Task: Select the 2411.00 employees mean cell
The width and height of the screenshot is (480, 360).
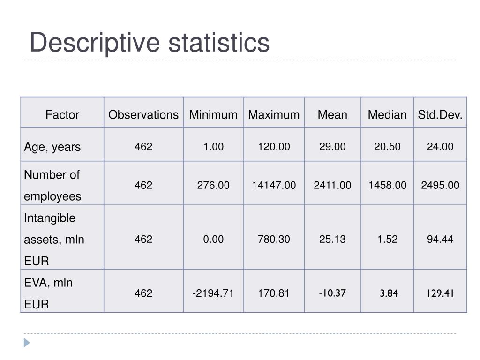Action: tap(332, 185)
